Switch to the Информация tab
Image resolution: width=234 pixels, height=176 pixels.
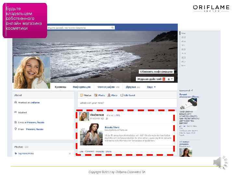pyautogui.click(x=82, y=87)
